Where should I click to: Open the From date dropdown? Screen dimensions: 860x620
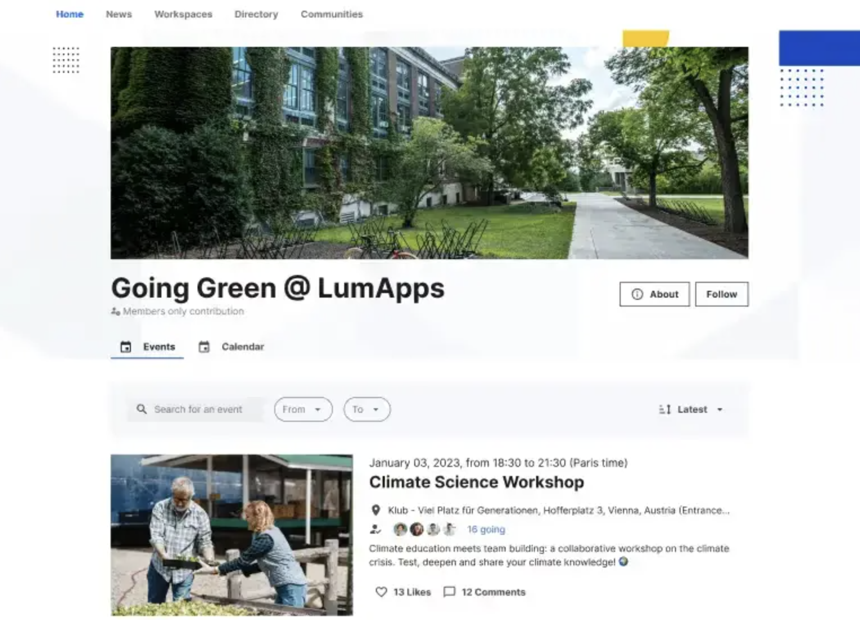303,409
